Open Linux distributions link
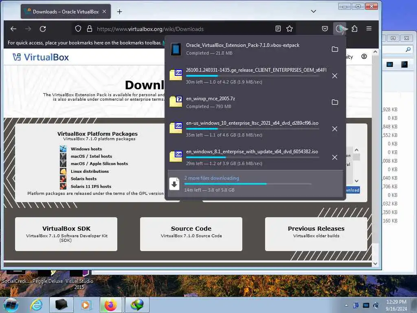417x313 pixels. (x=90, y=171)
